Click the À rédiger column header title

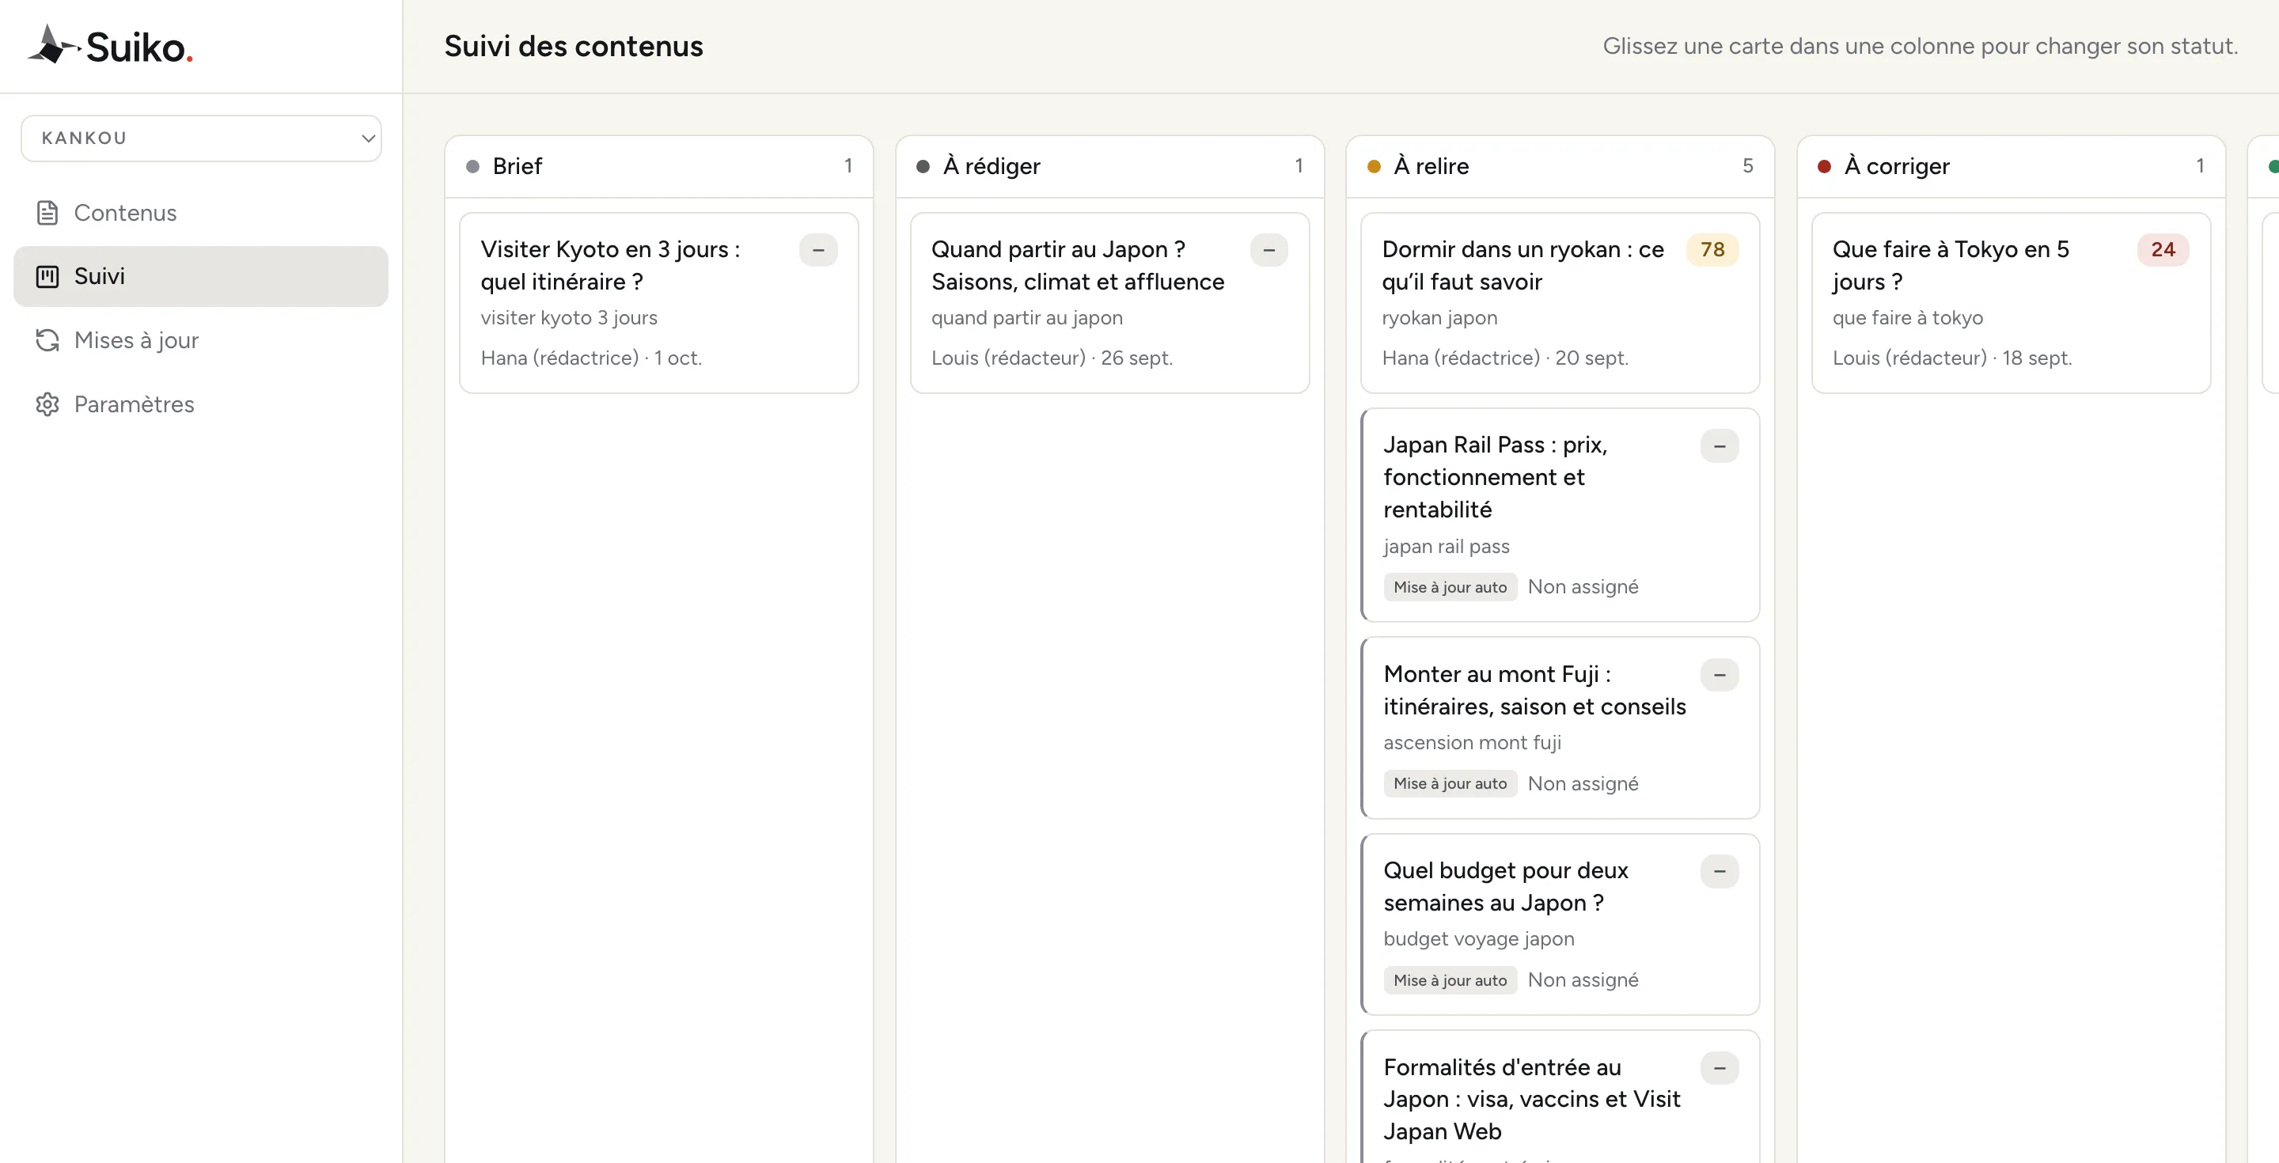pos(992,166)
